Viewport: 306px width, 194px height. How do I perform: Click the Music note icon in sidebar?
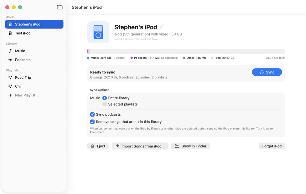[10, 51]
